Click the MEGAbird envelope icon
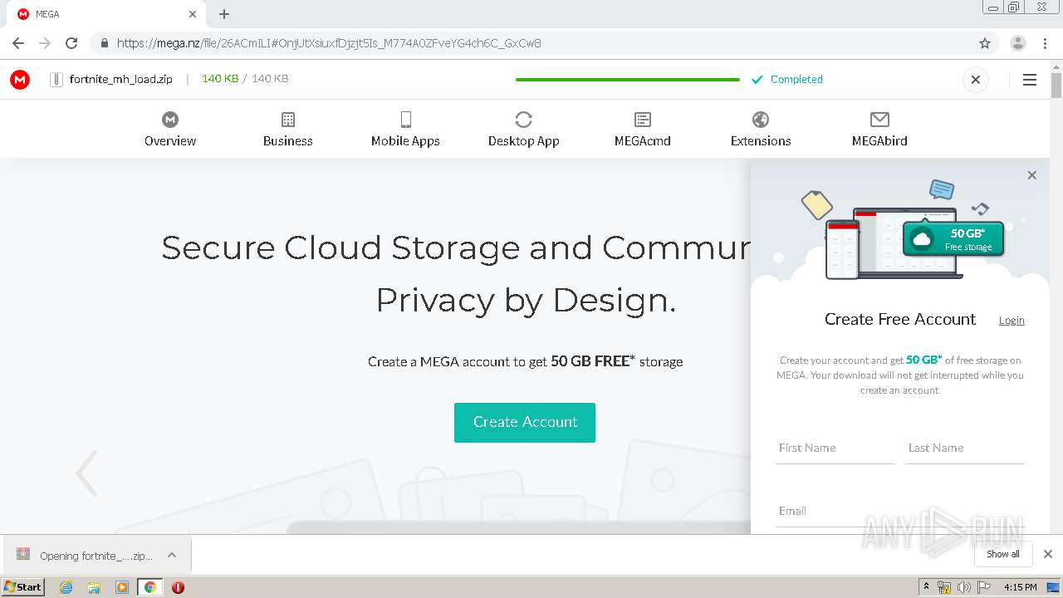1063x598 pixels. point(879,120)
